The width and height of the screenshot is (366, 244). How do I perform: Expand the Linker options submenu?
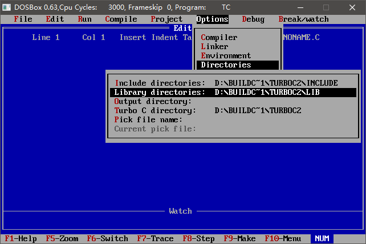[214, 47]
